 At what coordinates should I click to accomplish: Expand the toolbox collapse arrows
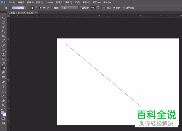[1, 12]
